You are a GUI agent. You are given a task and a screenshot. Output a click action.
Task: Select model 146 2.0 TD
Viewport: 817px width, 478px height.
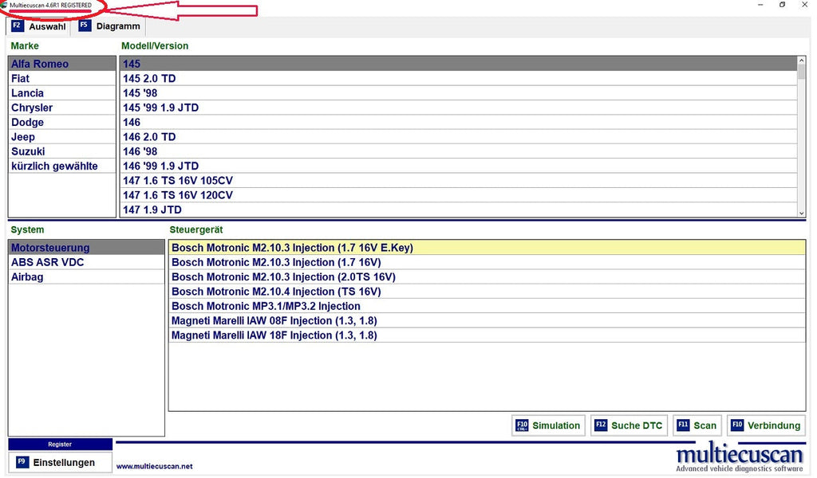(459, 137)
